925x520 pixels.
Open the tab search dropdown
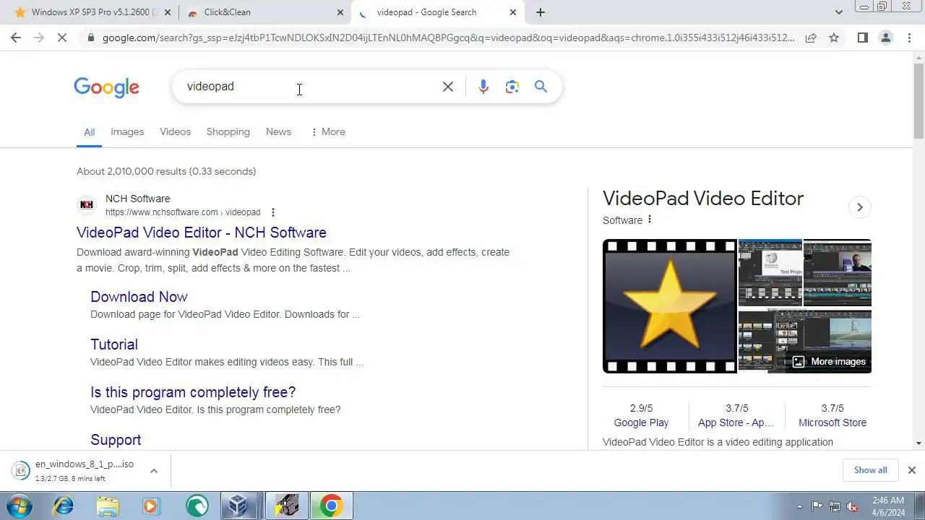click(838, 12)
